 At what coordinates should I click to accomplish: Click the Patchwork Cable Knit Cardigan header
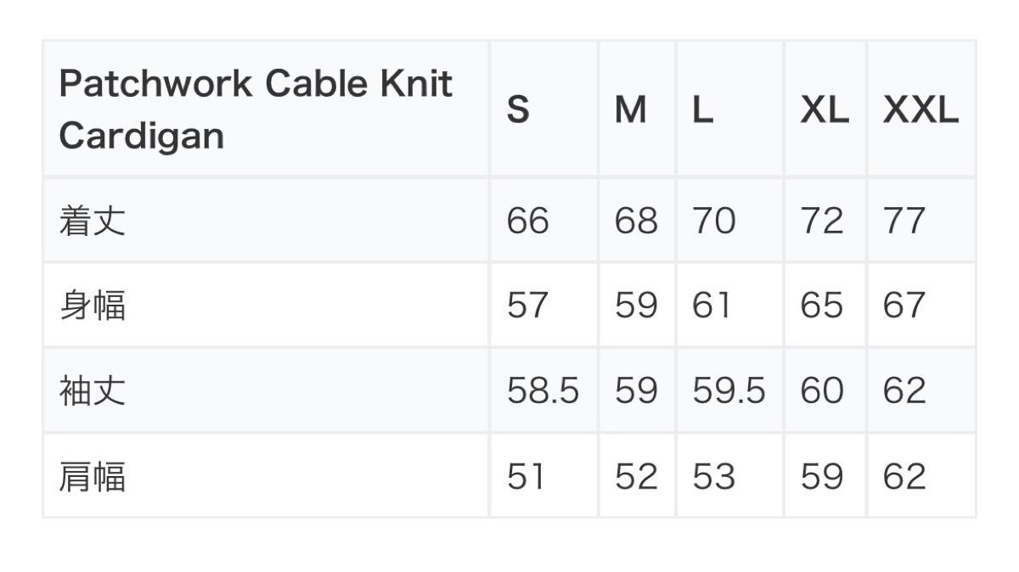(256, 109)
